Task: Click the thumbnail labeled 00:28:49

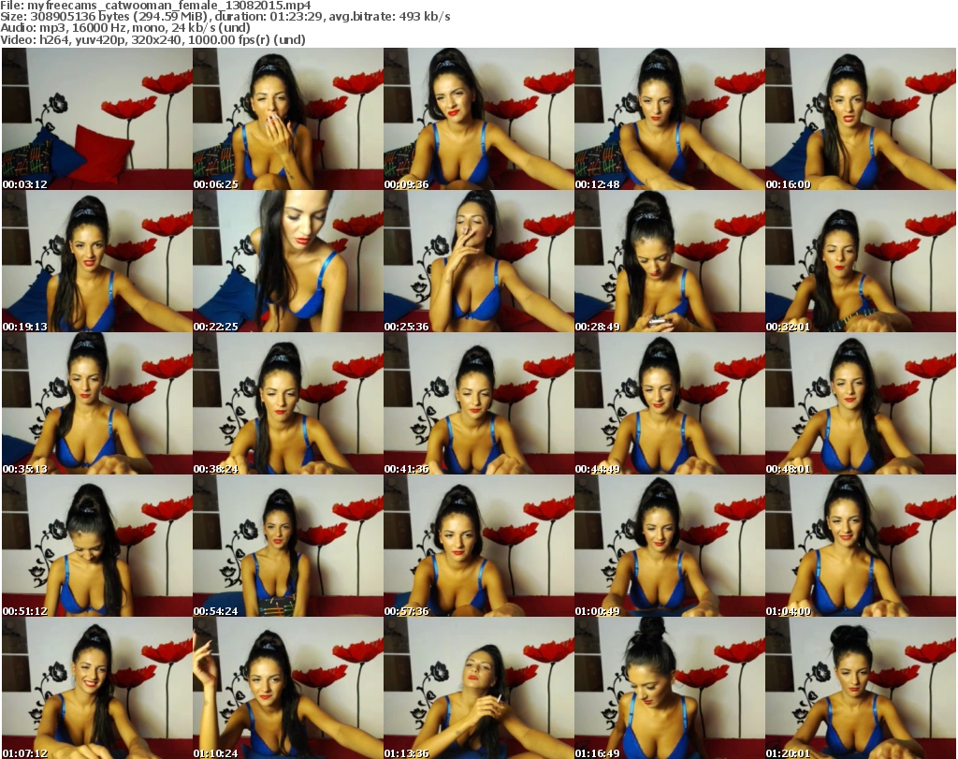Action: click(x=670, y=261)
